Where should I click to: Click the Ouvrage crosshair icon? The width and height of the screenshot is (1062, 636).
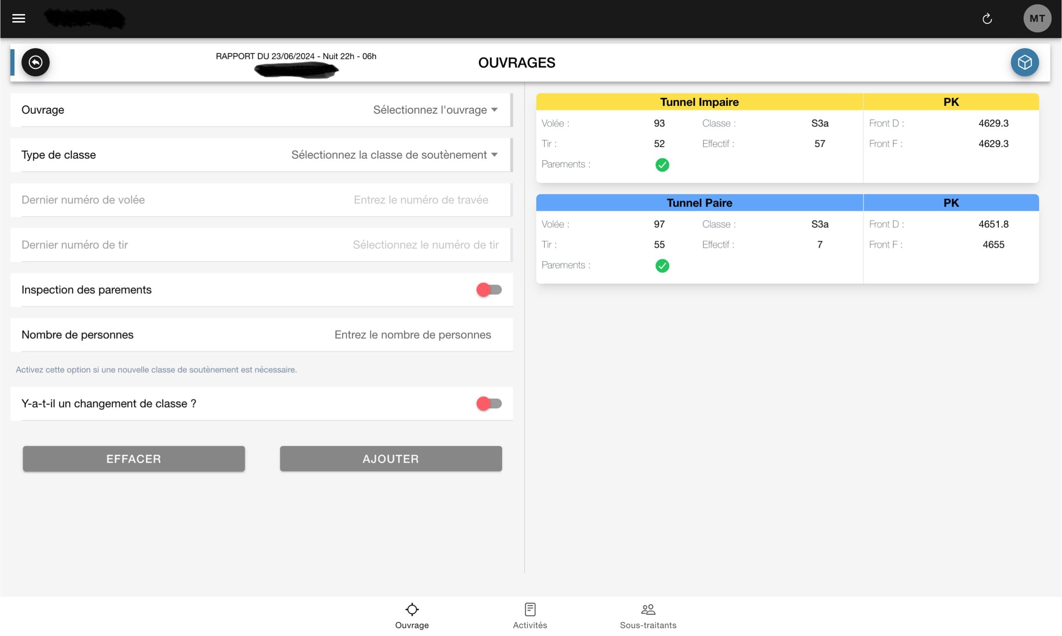412,610
